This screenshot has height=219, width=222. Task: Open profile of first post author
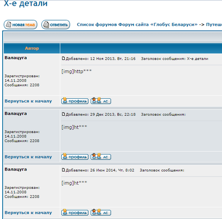click(75, 101)
